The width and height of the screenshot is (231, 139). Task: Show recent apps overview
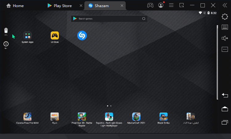coord(225,122)
